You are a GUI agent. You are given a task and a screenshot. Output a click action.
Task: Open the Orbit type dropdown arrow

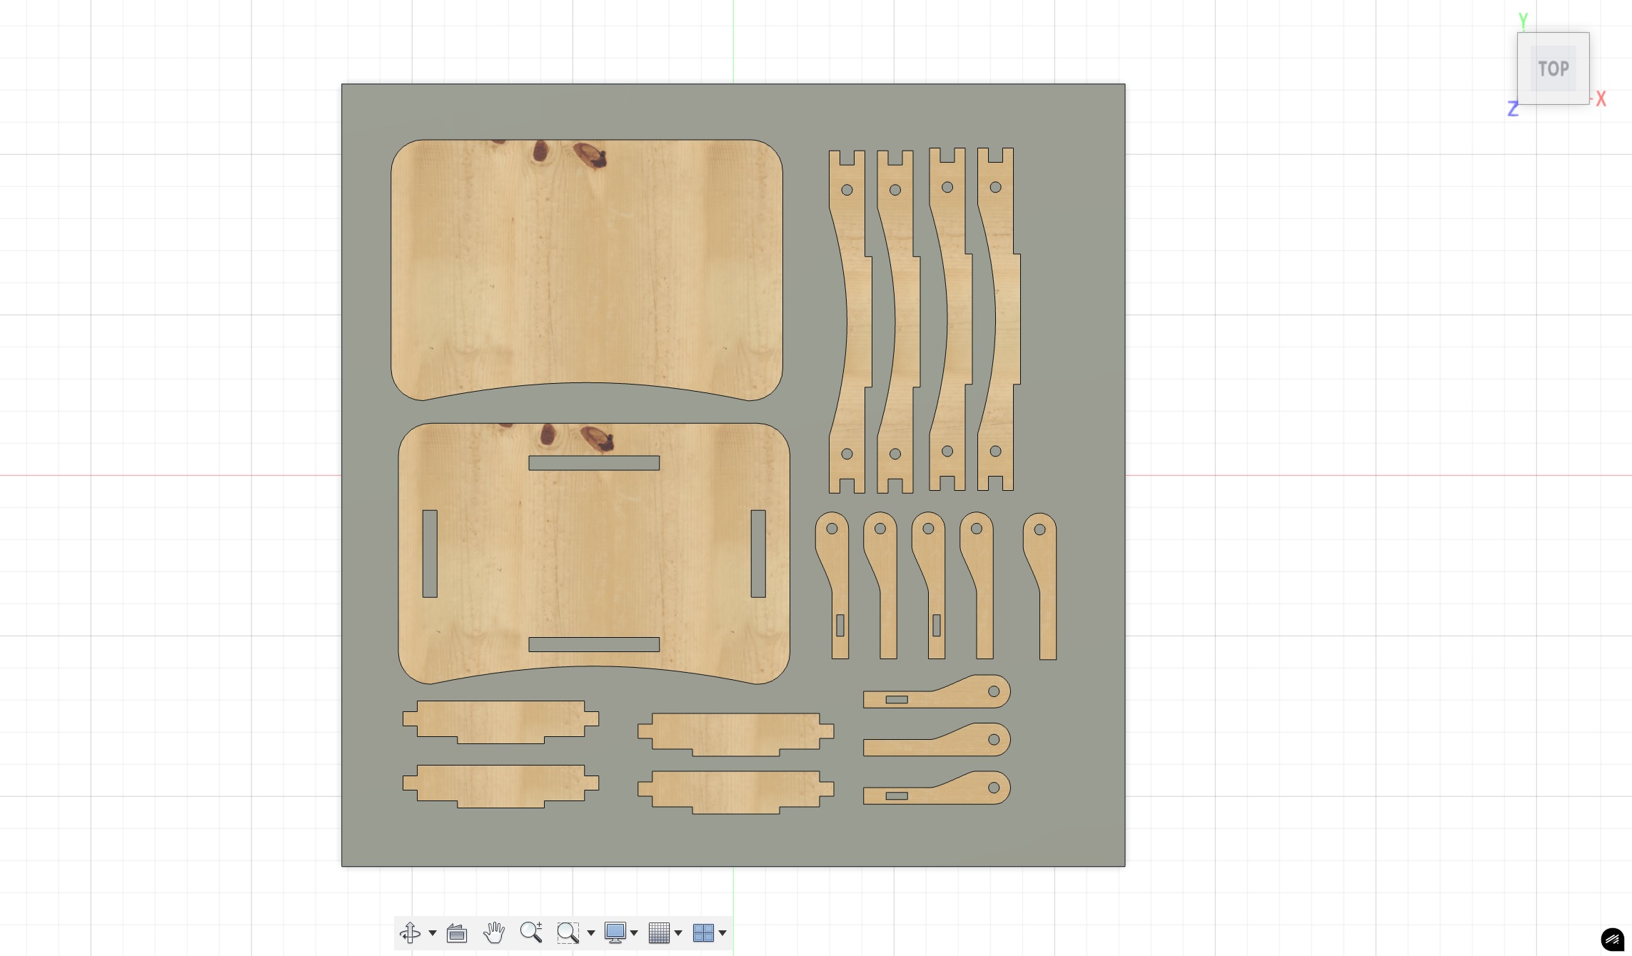point(433,932)
